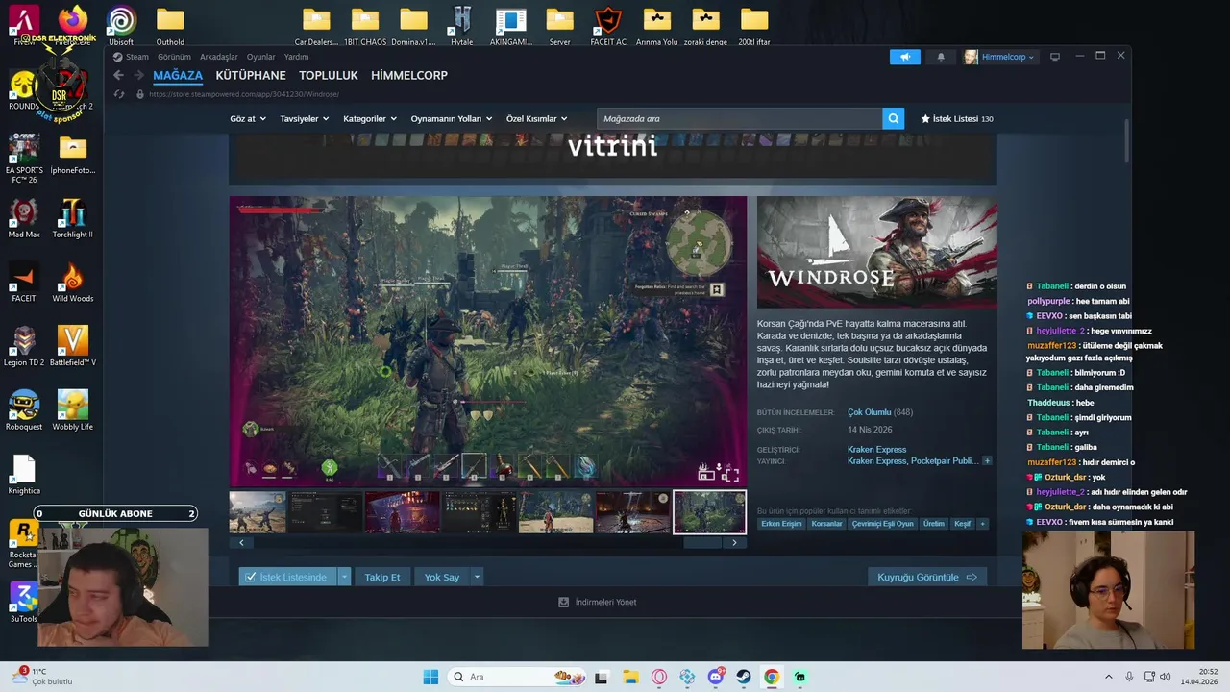The width and height of the screenshot is (1230, 692).
Task: Open the Hytale desktop shortcut
Action: point(462,26)
